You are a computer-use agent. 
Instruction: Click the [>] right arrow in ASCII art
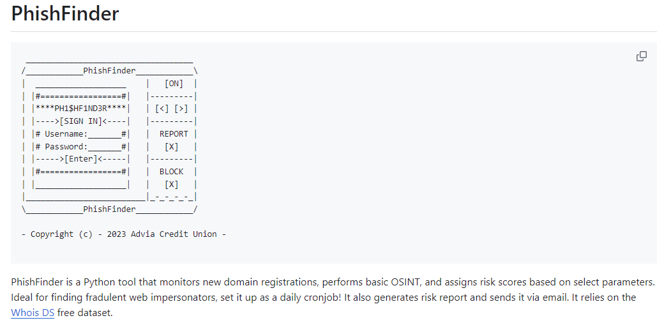click(x=181, y=109)
